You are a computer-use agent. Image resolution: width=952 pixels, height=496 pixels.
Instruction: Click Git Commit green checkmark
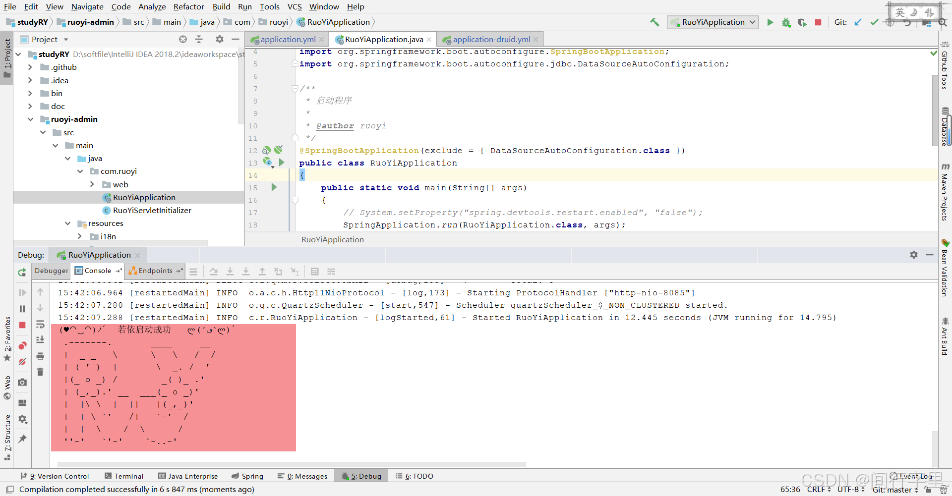coord(874,22)
